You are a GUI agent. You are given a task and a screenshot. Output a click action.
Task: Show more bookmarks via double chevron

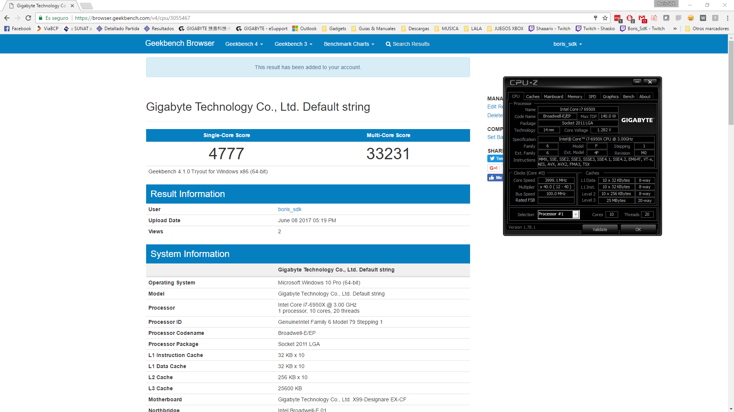pyautogui.click(x=675, y=29)
